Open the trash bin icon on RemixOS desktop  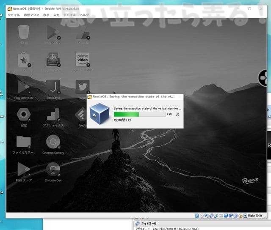[24, 32]
